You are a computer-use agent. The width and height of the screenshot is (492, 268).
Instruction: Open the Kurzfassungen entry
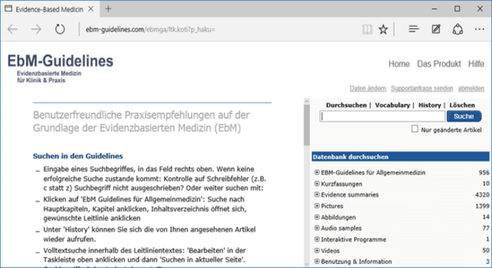341,184
